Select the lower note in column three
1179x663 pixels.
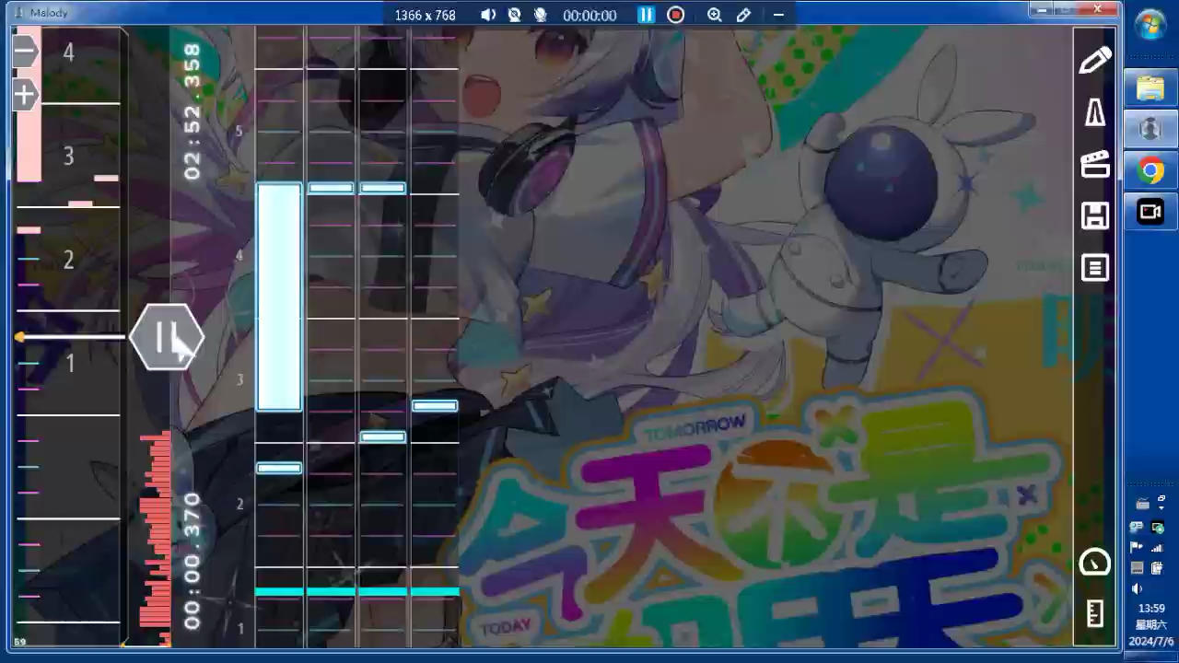coord(382,436)
